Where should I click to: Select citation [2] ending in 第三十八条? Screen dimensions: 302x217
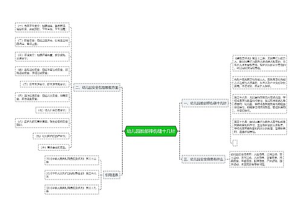click(x=72, y=175)
